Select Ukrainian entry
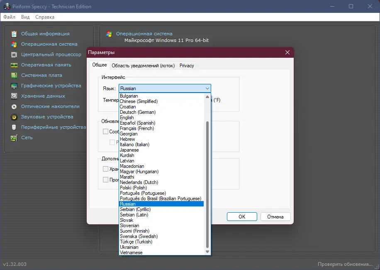The width and height of the screenshot is (380, 270). pyautogui.click(x=162, y=247)
